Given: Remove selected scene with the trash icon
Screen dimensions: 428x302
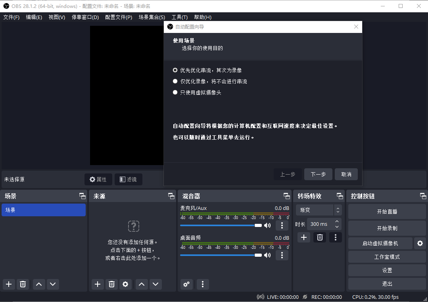Looking at the screenshot, I should 23,284.
